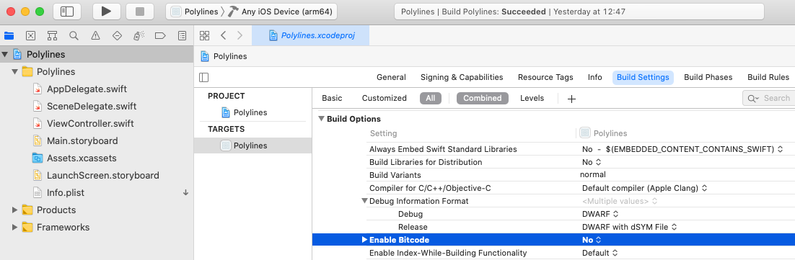Collapse the Polylines root project
Screen dimensions: 795x260
coord(5,55)
